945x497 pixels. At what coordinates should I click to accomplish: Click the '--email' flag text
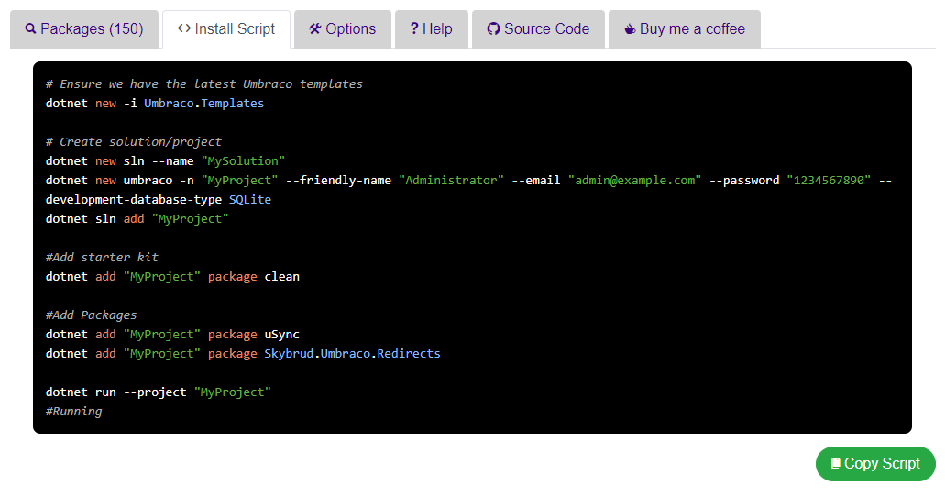[536, 181]
